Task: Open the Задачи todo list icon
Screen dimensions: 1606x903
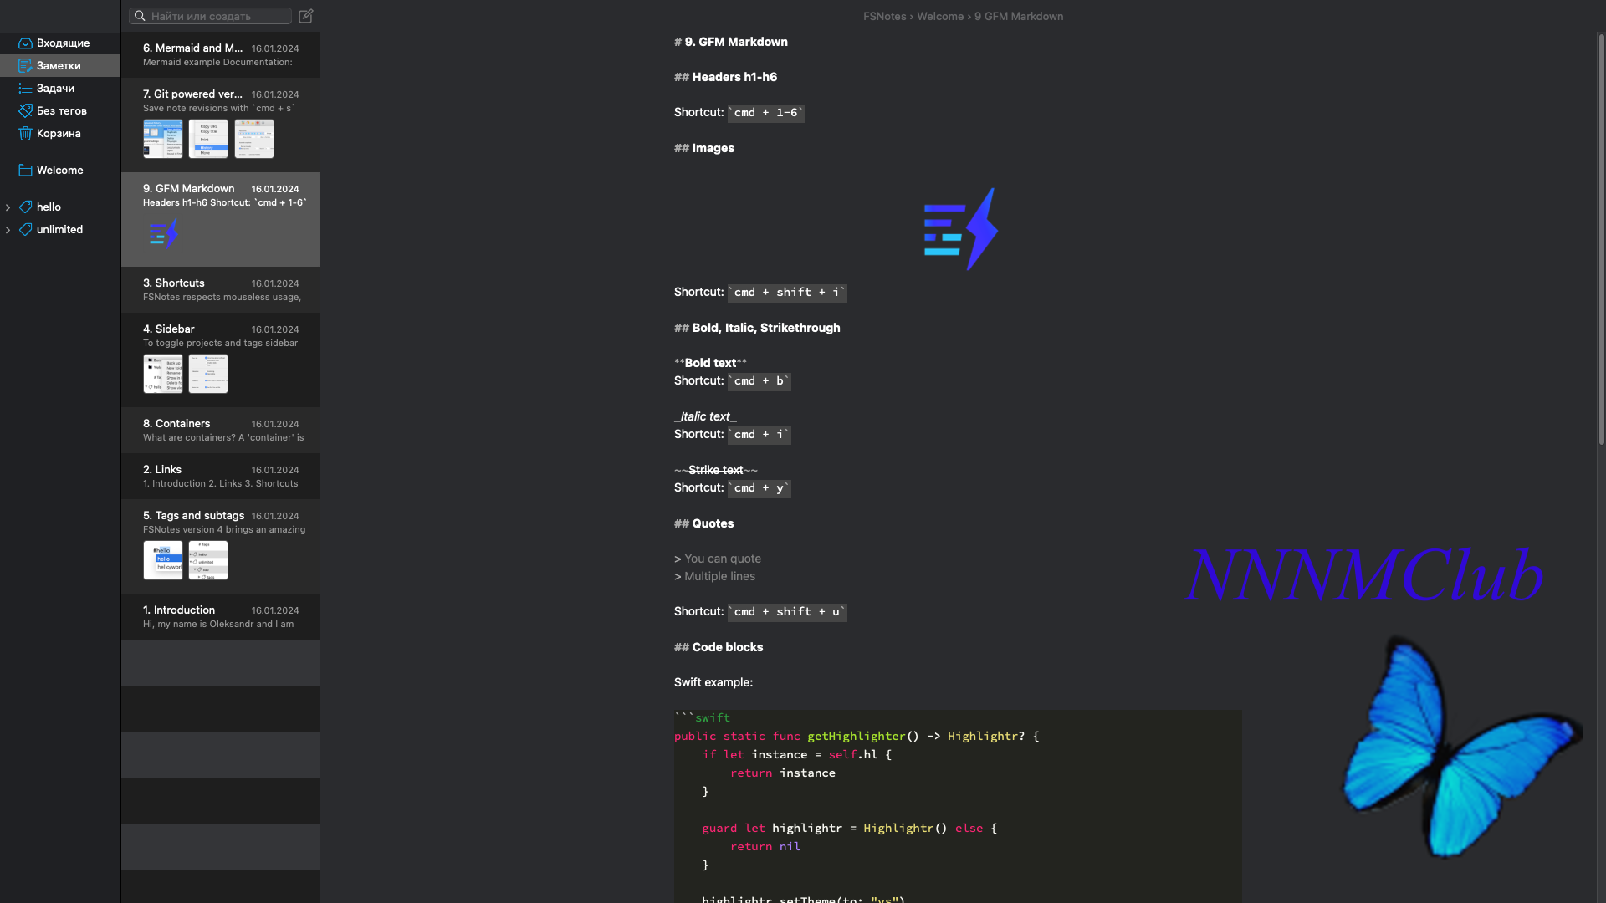Action: [x=26, y=88]
